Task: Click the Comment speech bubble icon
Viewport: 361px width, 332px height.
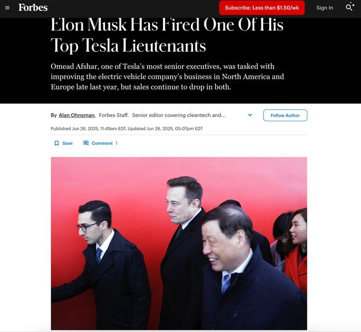Action: (x=86, y=143)
